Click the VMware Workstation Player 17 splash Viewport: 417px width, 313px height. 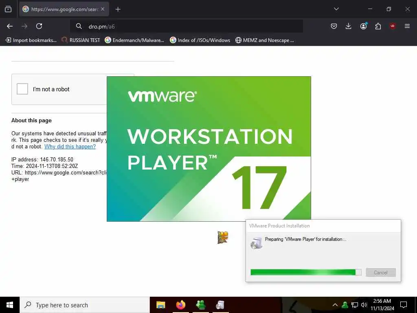click(209, 149)
